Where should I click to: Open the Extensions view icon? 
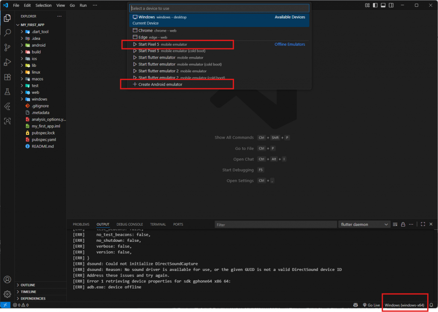pos(8,77)
